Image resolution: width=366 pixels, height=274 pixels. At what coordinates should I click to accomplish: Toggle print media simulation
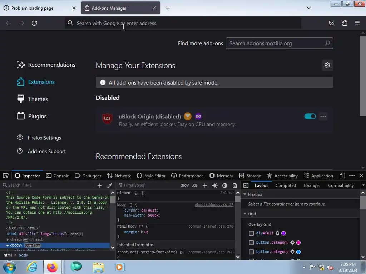[235, 186]
